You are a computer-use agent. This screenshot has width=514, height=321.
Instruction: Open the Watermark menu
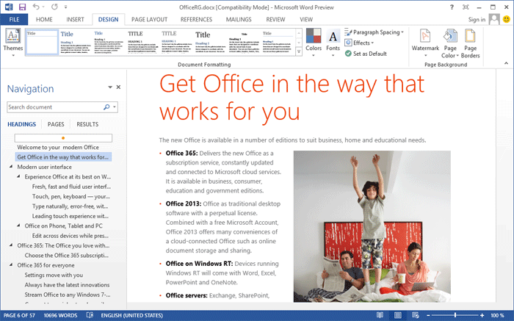pyautogui.click(x=425, y=43)
